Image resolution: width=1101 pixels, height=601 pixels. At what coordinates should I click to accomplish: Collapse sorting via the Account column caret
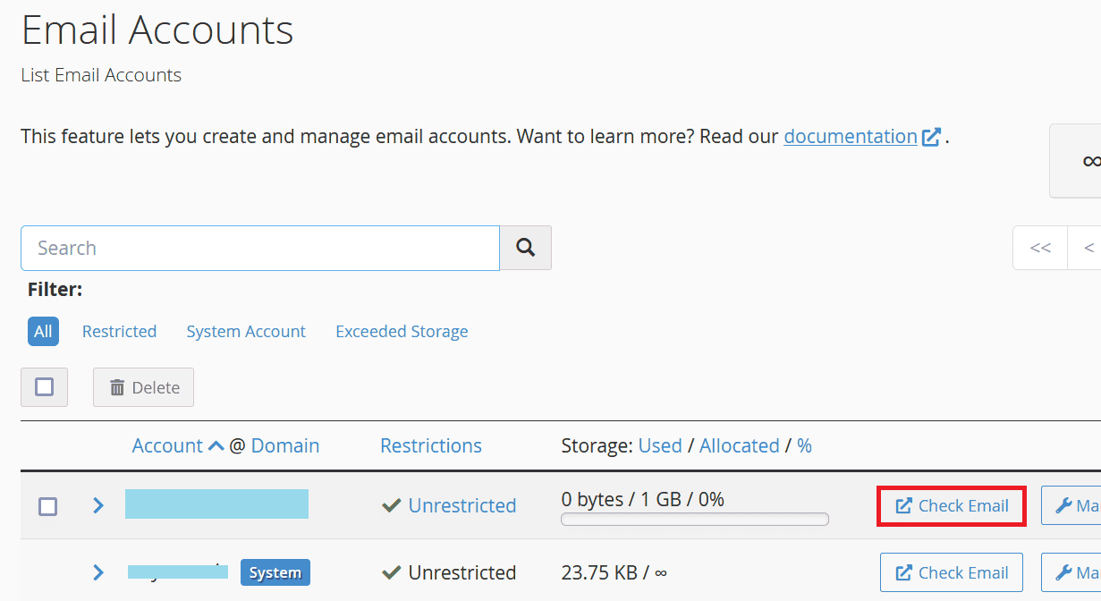point(216,444)
